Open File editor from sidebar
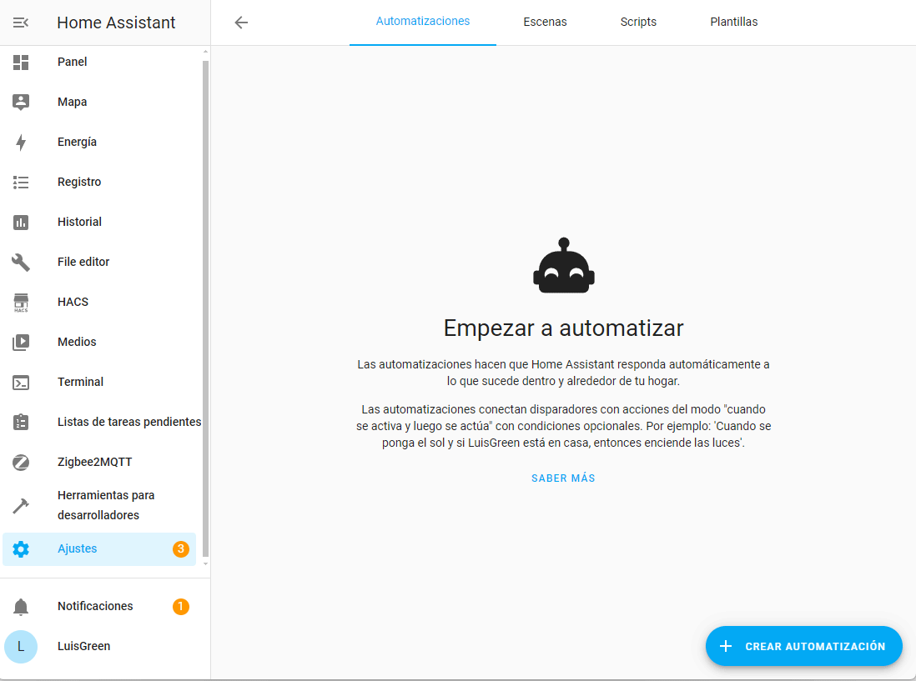 99,262
